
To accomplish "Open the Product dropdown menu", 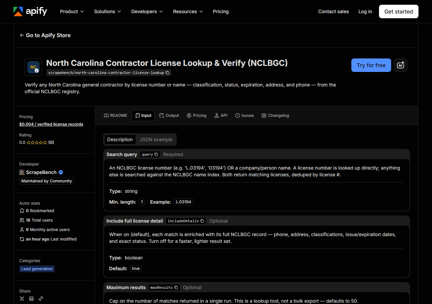I will click(72, 11).
